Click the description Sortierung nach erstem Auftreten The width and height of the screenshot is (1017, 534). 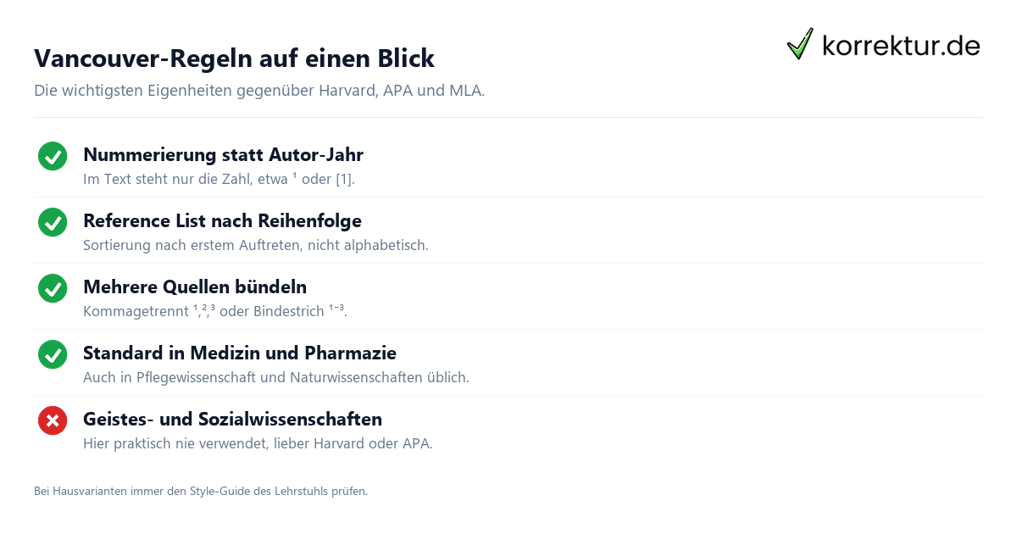[256, 246]
